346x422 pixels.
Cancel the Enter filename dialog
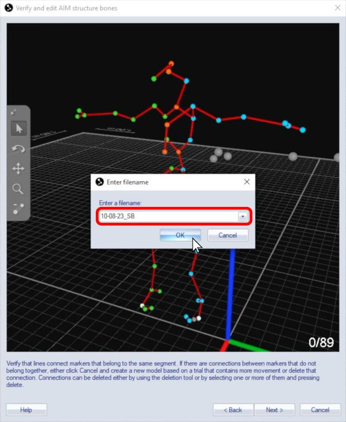[x=228, y=235]
